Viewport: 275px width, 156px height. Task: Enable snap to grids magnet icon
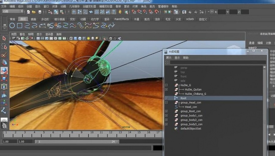pyautogui.click(x=134, y=12)
